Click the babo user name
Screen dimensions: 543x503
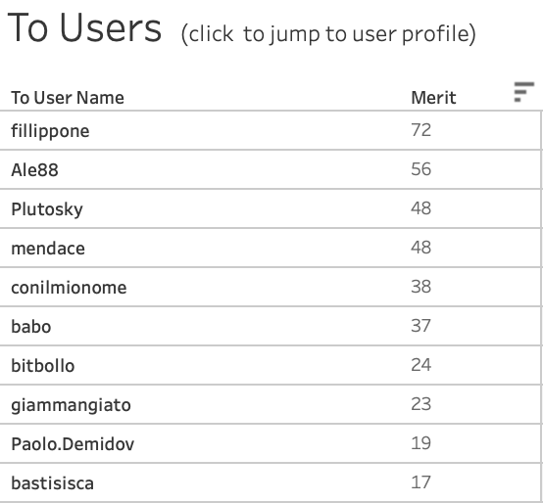coord(31,327)
